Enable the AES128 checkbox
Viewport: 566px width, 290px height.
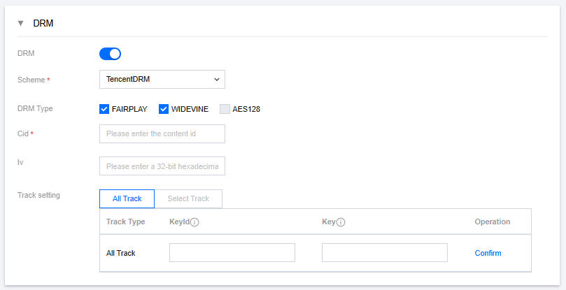click(x=225, y=109)
